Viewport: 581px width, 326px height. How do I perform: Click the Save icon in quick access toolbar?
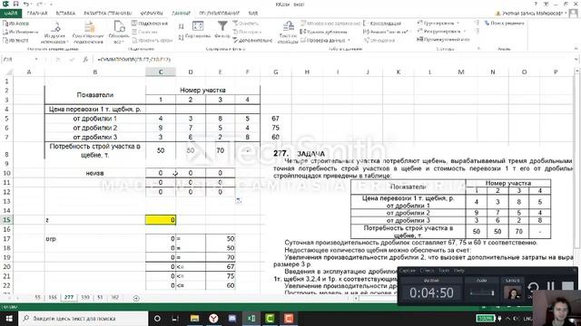click(x=15, y=4)
